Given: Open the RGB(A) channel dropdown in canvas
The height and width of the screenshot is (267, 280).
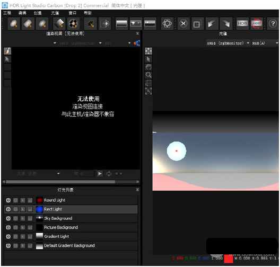Looking at the screenshot, I should click(265, 43).
